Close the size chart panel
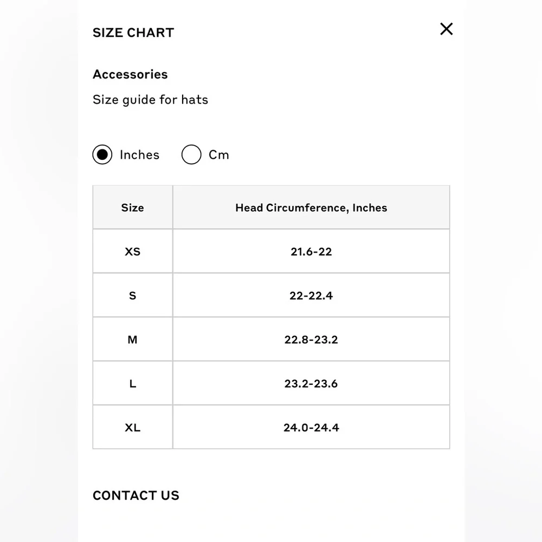The image size is (542, 542). point(446,29)
